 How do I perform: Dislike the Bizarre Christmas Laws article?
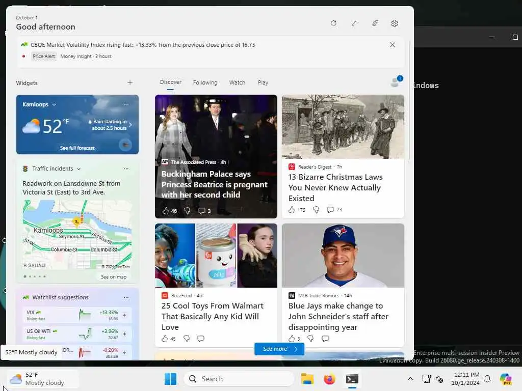[316, 209]
